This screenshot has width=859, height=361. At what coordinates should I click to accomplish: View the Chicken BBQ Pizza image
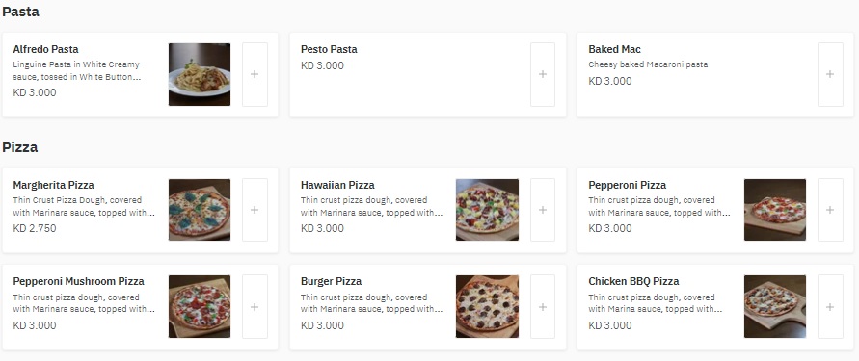[774, 307]
